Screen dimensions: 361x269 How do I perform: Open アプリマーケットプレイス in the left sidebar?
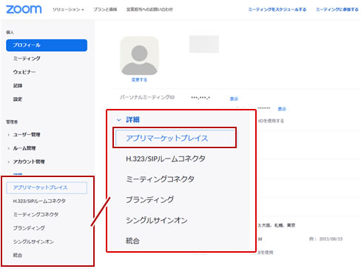pyautogui.click(x=47, y=187)
